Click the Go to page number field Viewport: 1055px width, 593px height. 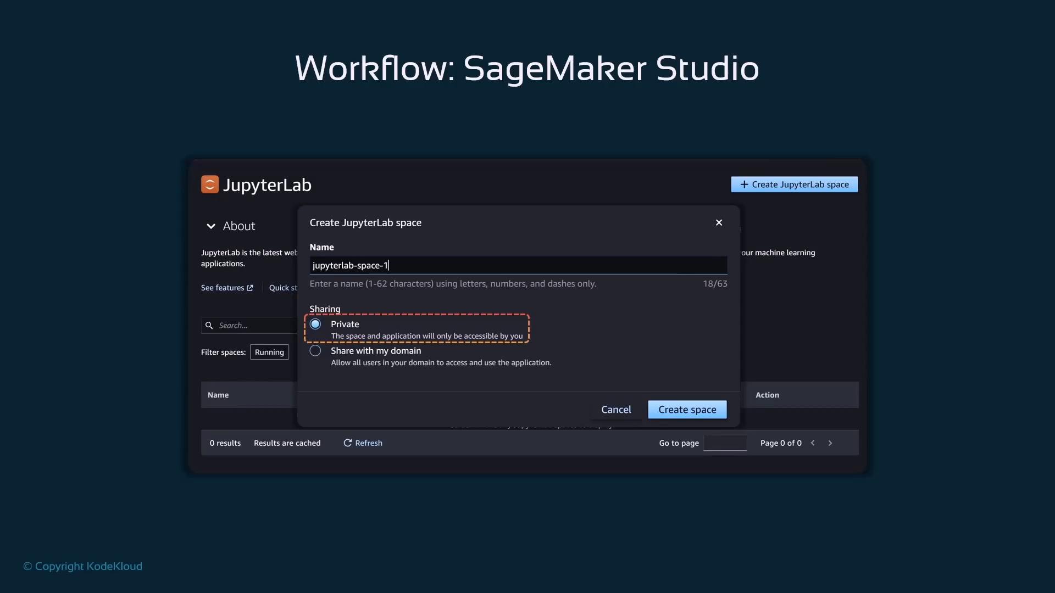pyautogui.click(x=725, y=443)
